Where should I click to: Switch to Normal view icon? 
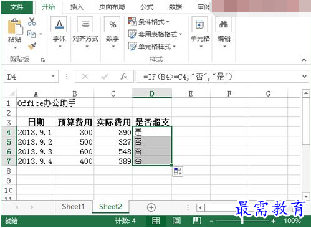pos(156,221)
